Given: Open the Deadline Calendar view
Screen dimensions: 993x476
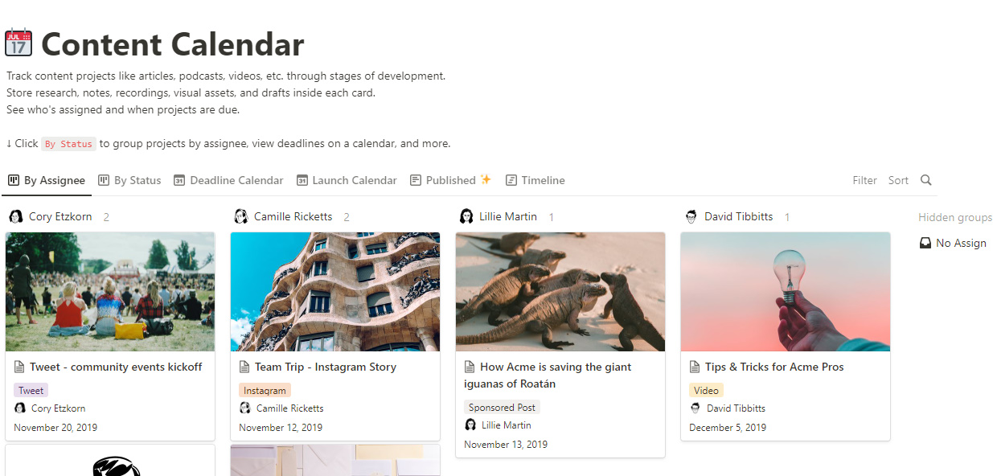Looking at the screenshot, I should coord(228,180).
